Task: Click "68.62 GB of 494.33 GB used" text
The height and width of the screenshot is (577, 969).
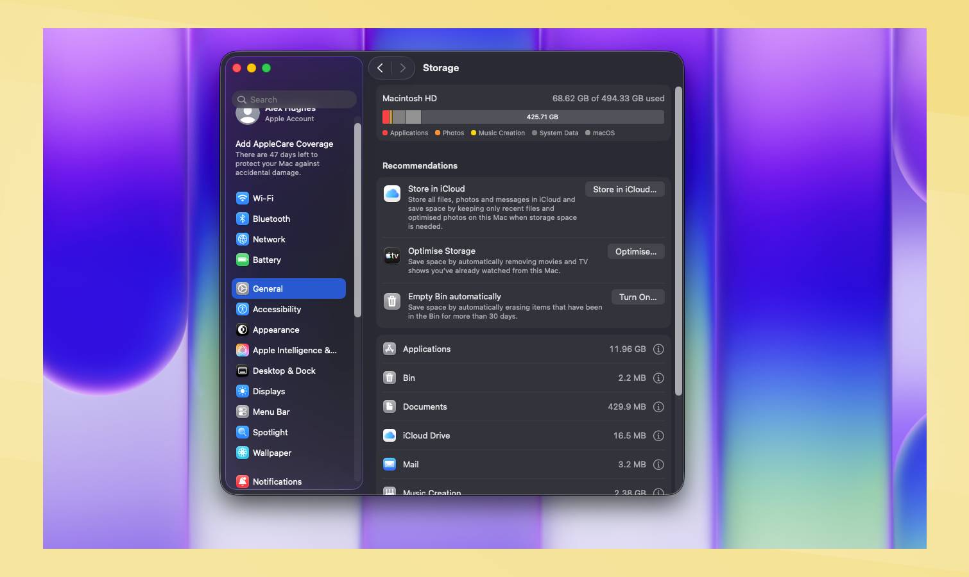Action: click(x=608, y=98)
